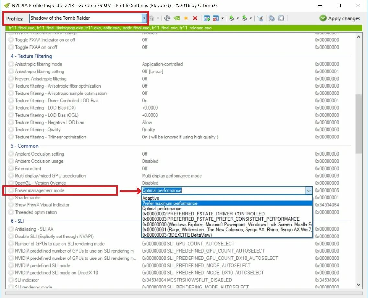368x298 pixels.
Task: Click the gear icon beside Anisotropic filtering mode
Action: pos(11,64)
